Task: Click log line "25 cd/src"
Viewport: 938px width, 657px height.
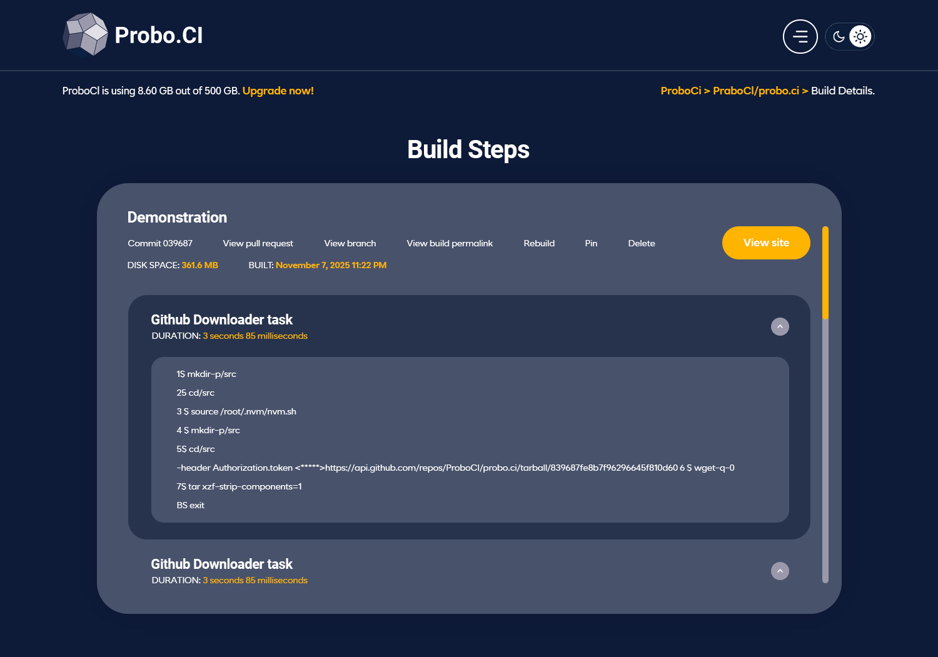Action: tap(196, 393)
